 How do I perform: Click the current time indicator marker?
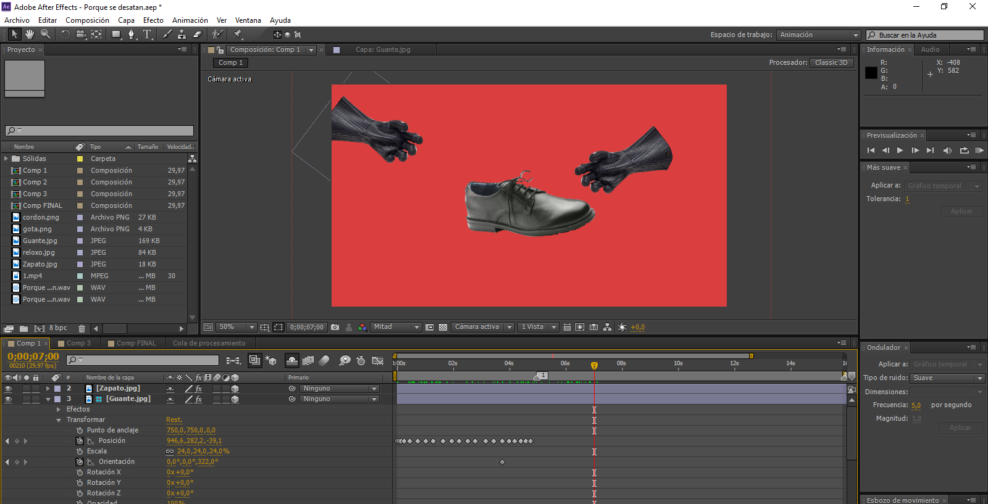pyautogui.click(x=594, y=365)
